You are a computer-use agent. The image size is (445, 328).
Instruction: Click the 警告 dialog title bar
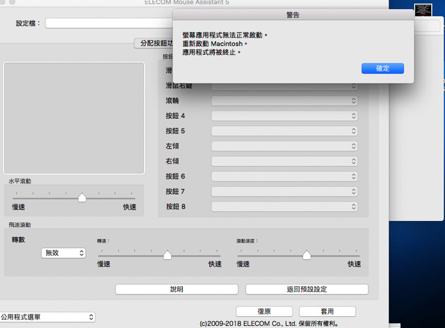(x=293, y=15)
